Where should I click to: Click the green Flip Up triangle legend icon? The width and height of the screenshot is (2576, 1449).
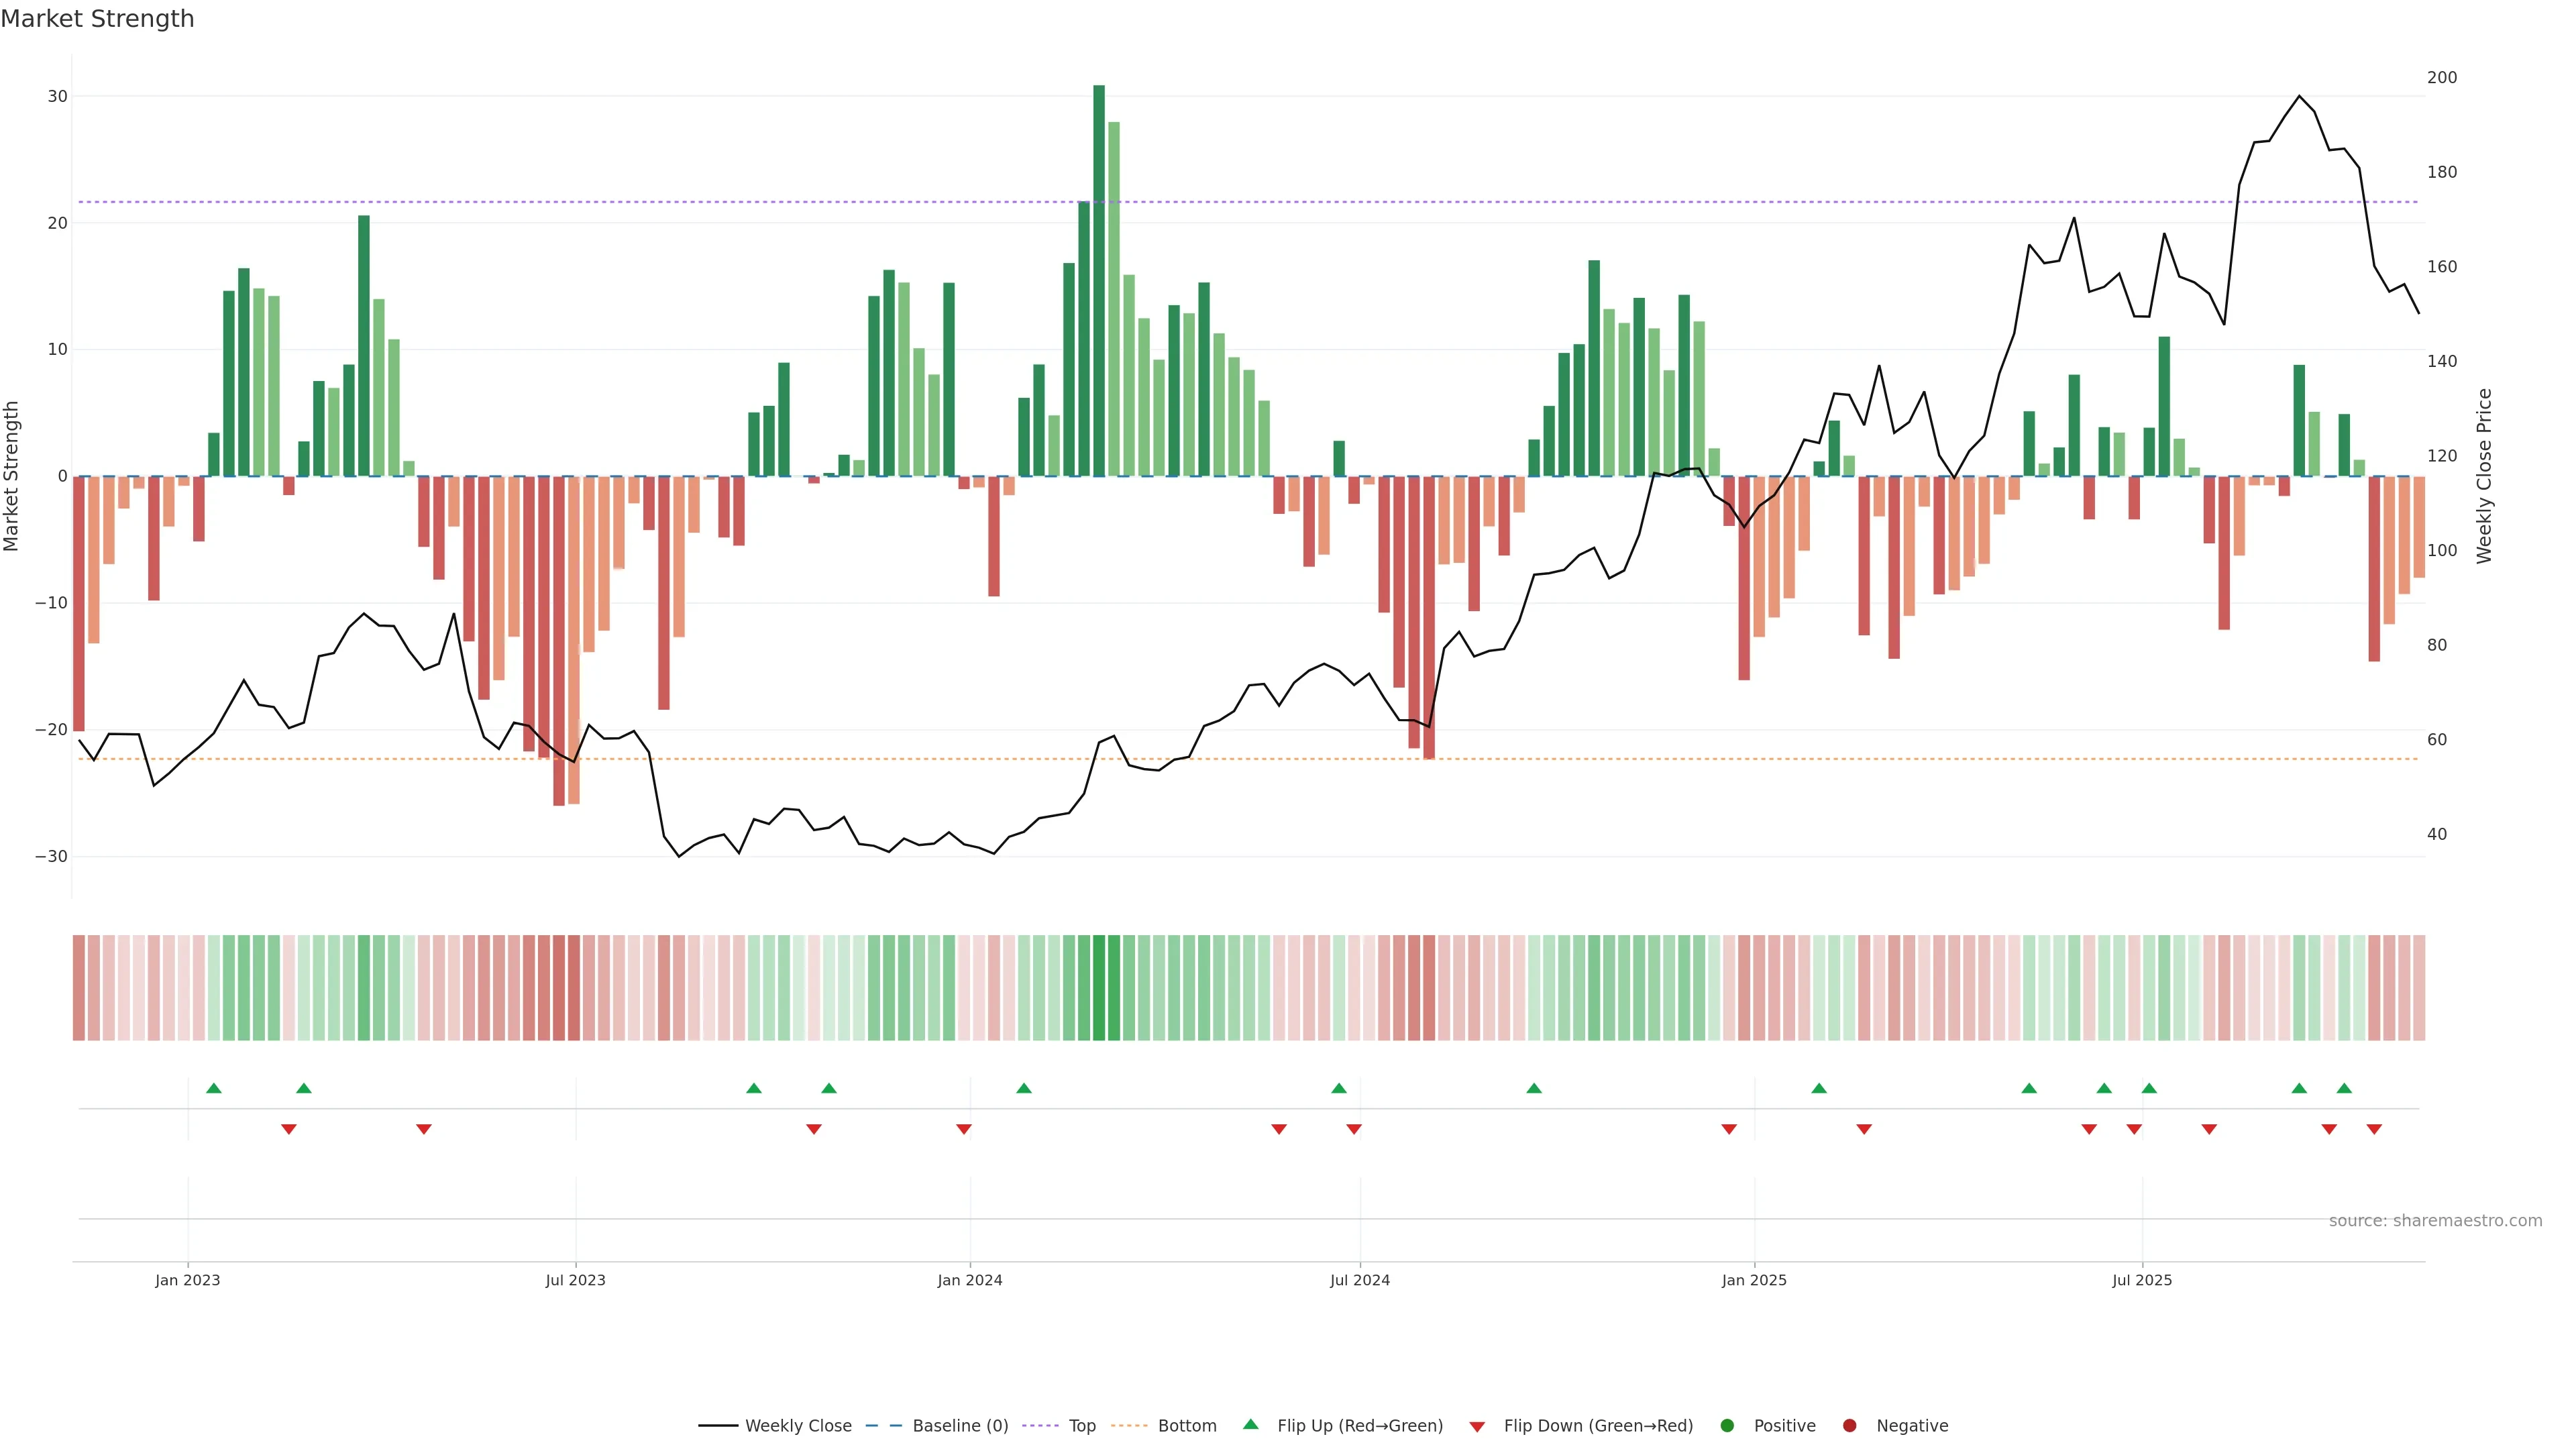click(x=1250, y=1424)
